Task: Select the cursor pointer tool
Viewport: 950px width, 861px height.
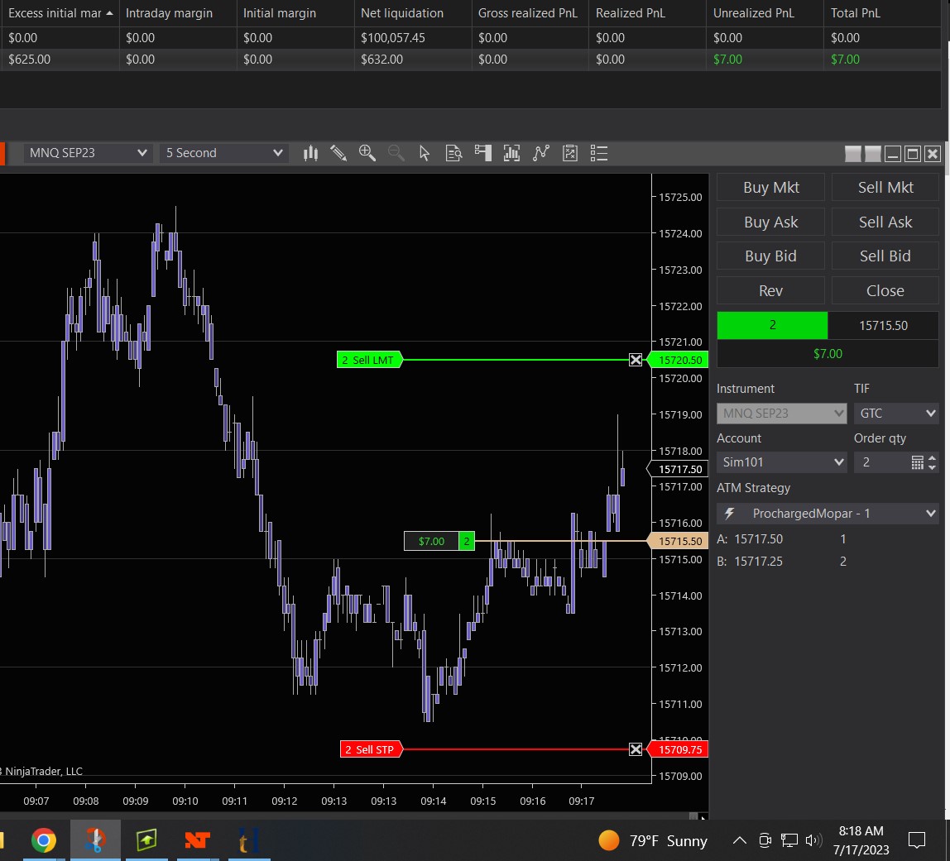Action: pyautogui.click(x=425, y=153)
